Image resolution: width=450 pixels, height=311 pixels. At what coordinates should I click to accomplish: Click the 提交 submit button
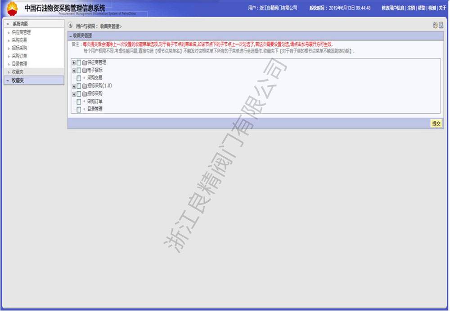436,124
